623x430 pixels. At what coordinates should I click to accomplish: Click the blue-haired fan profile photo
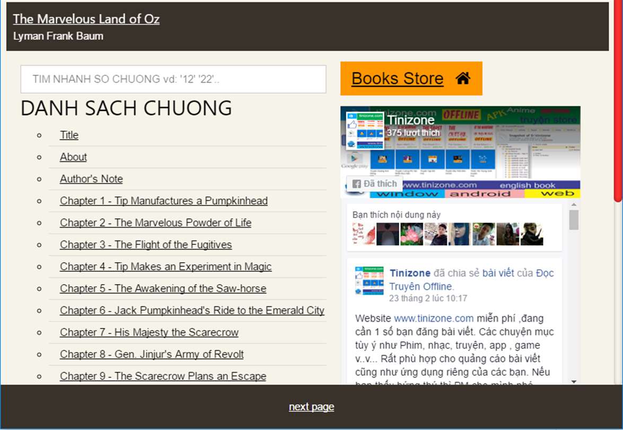(460, 234)
